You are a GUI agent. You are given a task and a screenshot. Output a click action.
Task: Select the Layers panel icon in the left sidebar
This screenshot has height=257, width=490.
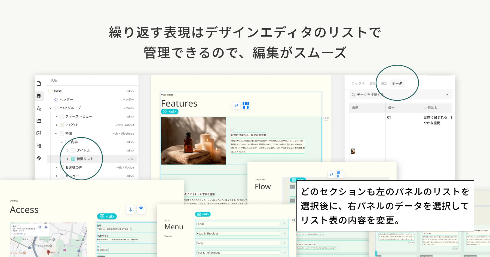[39, 96]
